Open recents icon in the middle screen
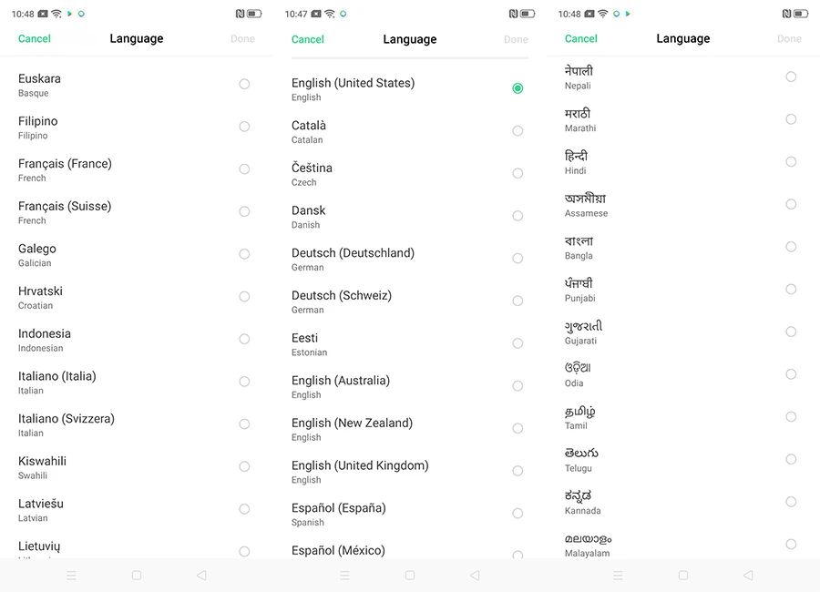 coord(344,576)
